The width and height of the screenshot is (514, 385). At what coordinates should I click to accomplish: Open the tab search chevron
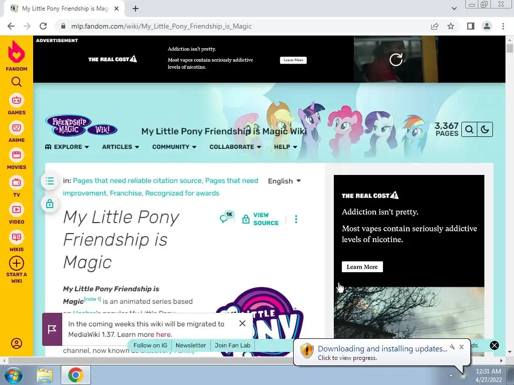pyautogui.click(x=454, y=9)
